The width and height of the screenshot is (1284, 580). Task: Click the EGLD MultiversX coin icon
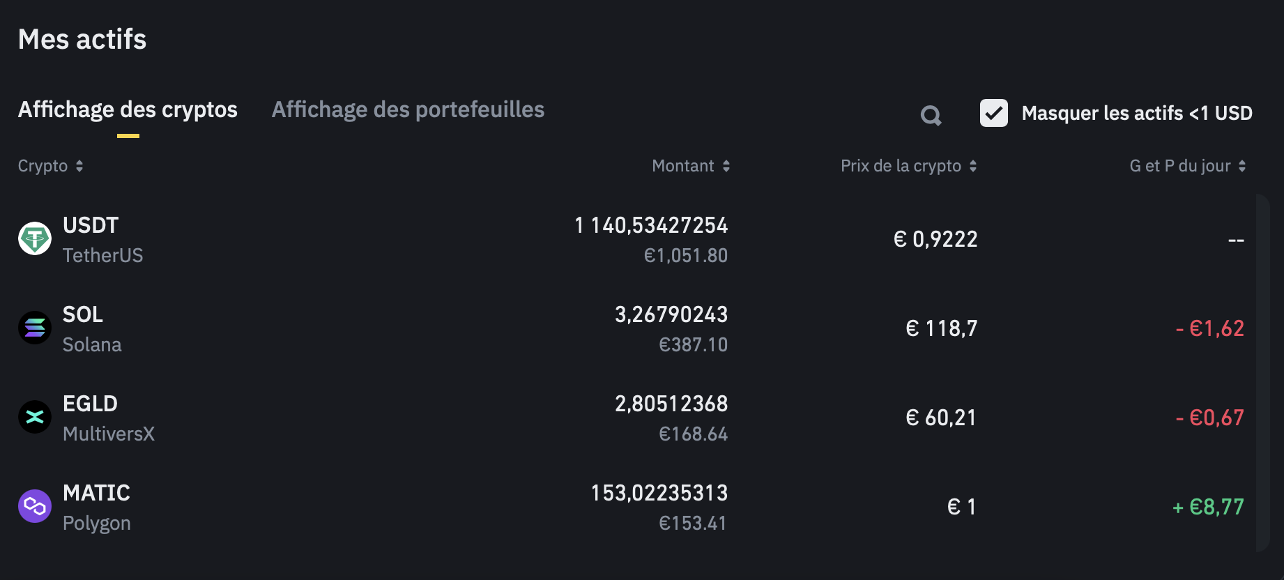coord(35,418)
